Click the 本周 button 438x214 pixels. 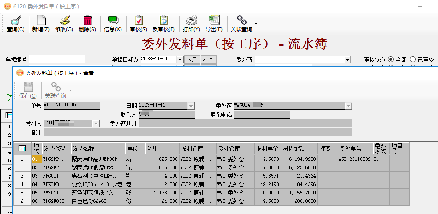(208, 59)
